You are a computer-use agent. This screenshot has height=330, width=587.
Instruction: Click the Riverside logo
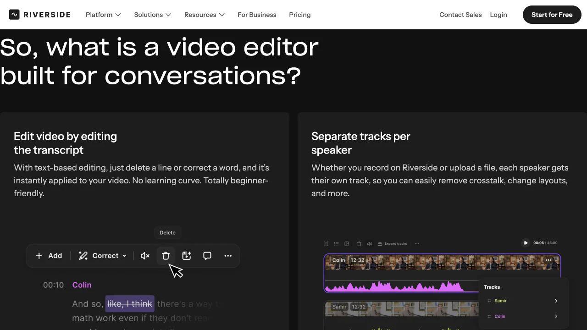(x=40, y=15)
